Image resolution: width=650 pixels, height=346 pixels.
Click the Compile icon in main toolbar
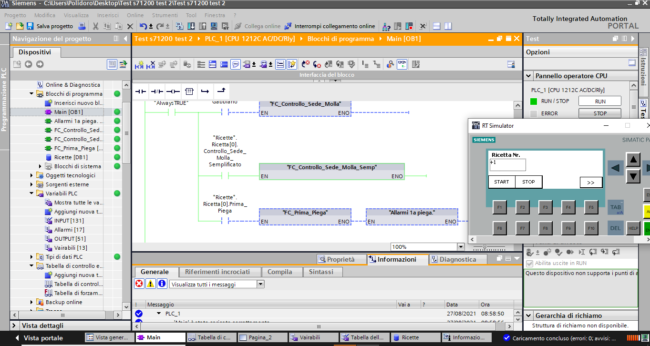tap(179, 26)
